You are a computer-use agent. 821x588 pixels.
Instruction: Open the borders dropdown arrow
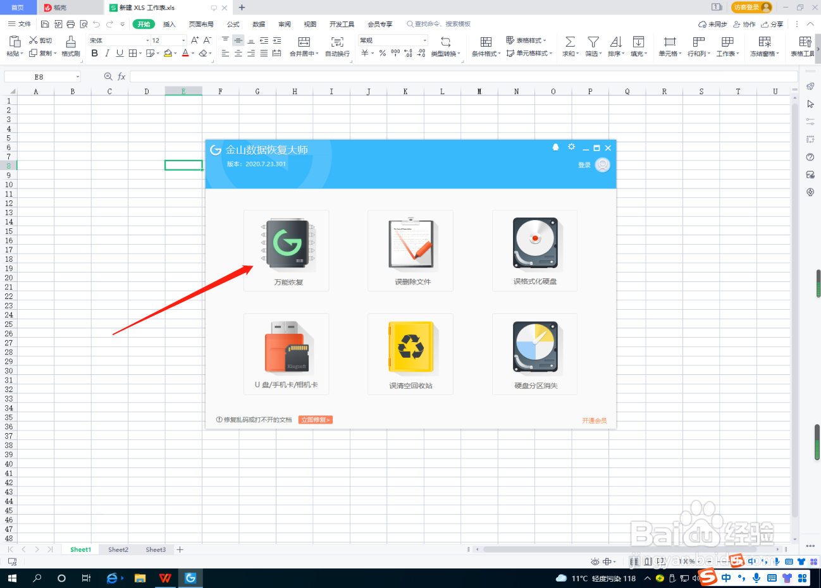coord(140,54)
